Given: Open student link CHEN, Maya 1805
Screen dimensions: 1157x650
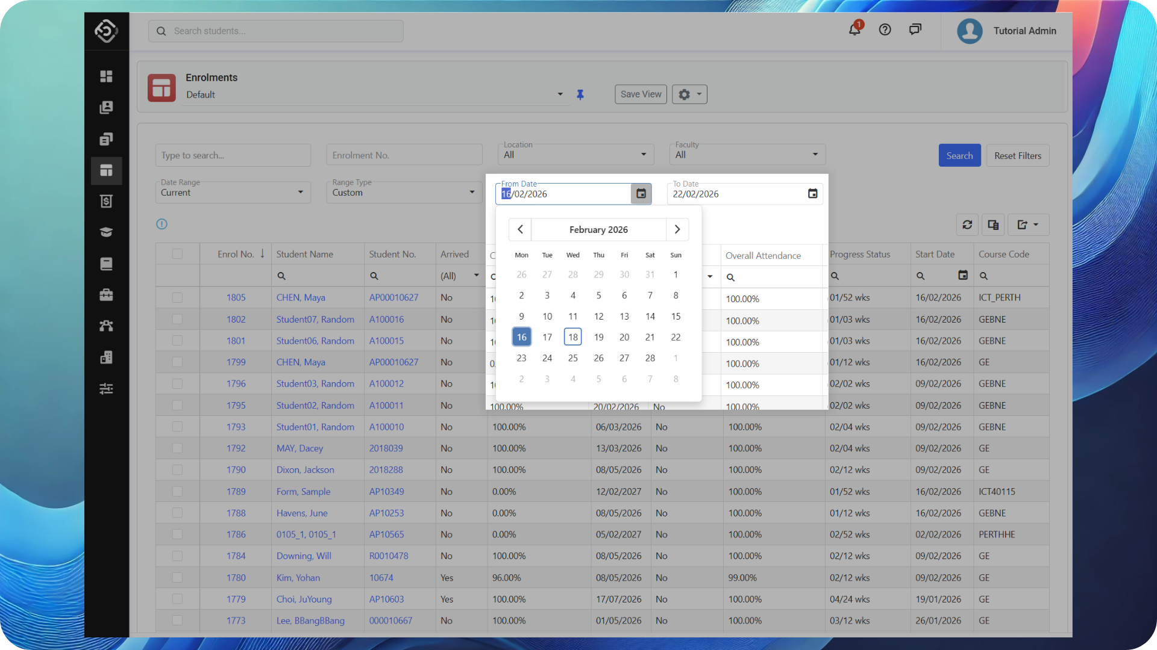Looking at the screenshot, I should click(x=301, y=297).
